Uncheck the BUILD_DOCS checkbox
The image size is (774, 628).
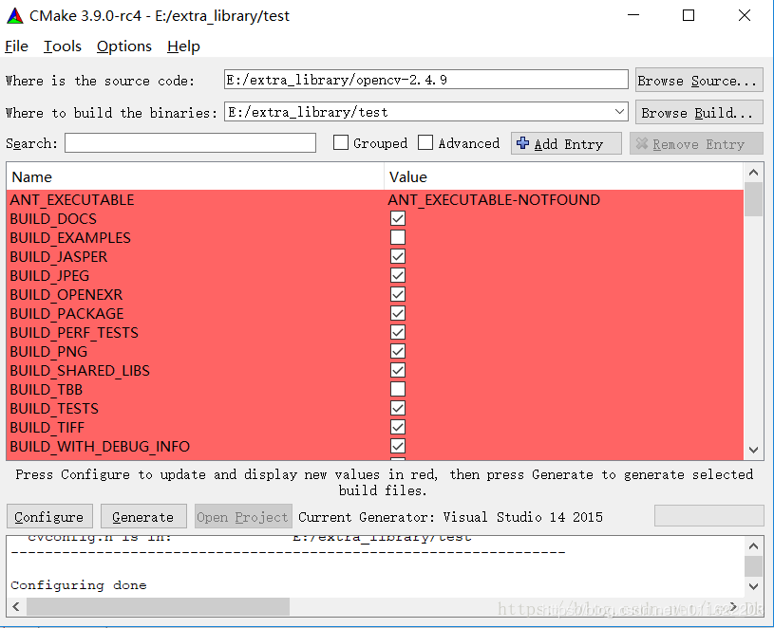pos(398,218)
